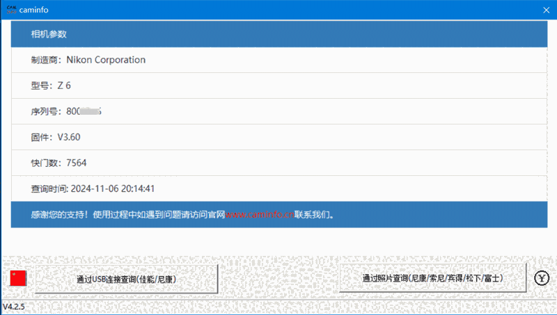Select the model row Z 6
The image size is (557, 315).
279,86
